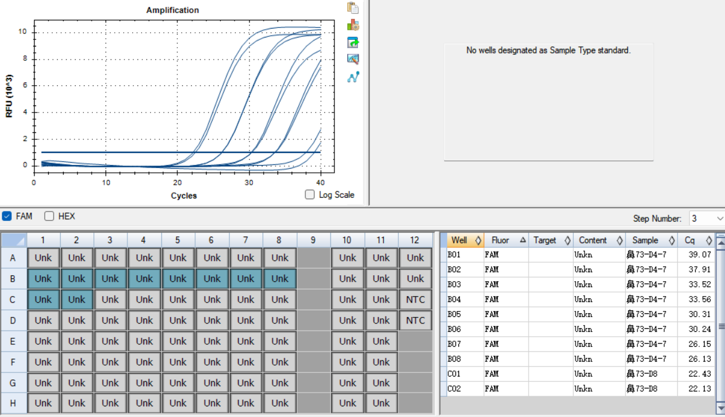The height and width of the screenshot is (417, 725).
Task: Click the Cq value 26.15
Action: pyautogui.click(x=699, y=344)
